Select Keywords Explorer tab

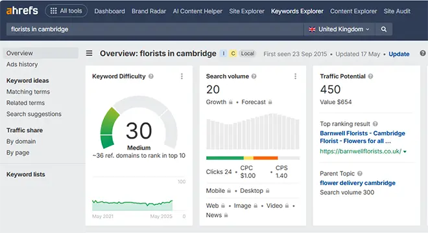[x=297, y=11]
